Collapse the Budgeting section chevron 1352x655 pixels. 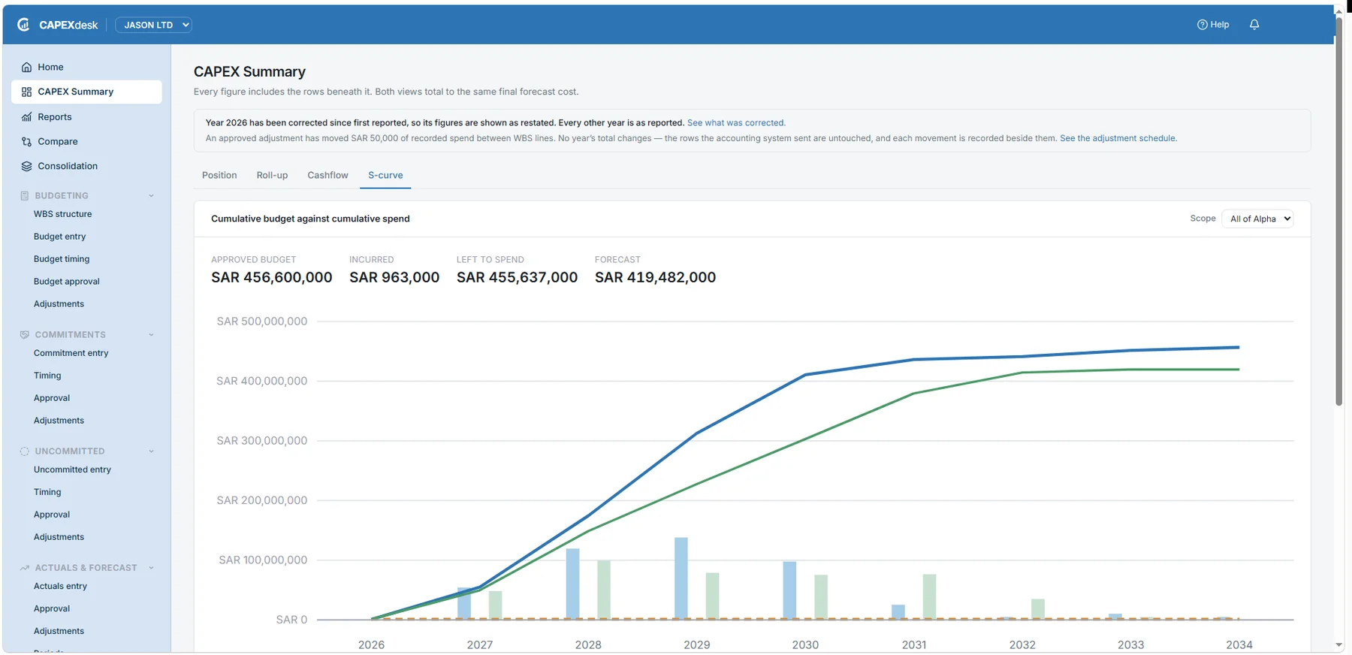click(151, 196)
